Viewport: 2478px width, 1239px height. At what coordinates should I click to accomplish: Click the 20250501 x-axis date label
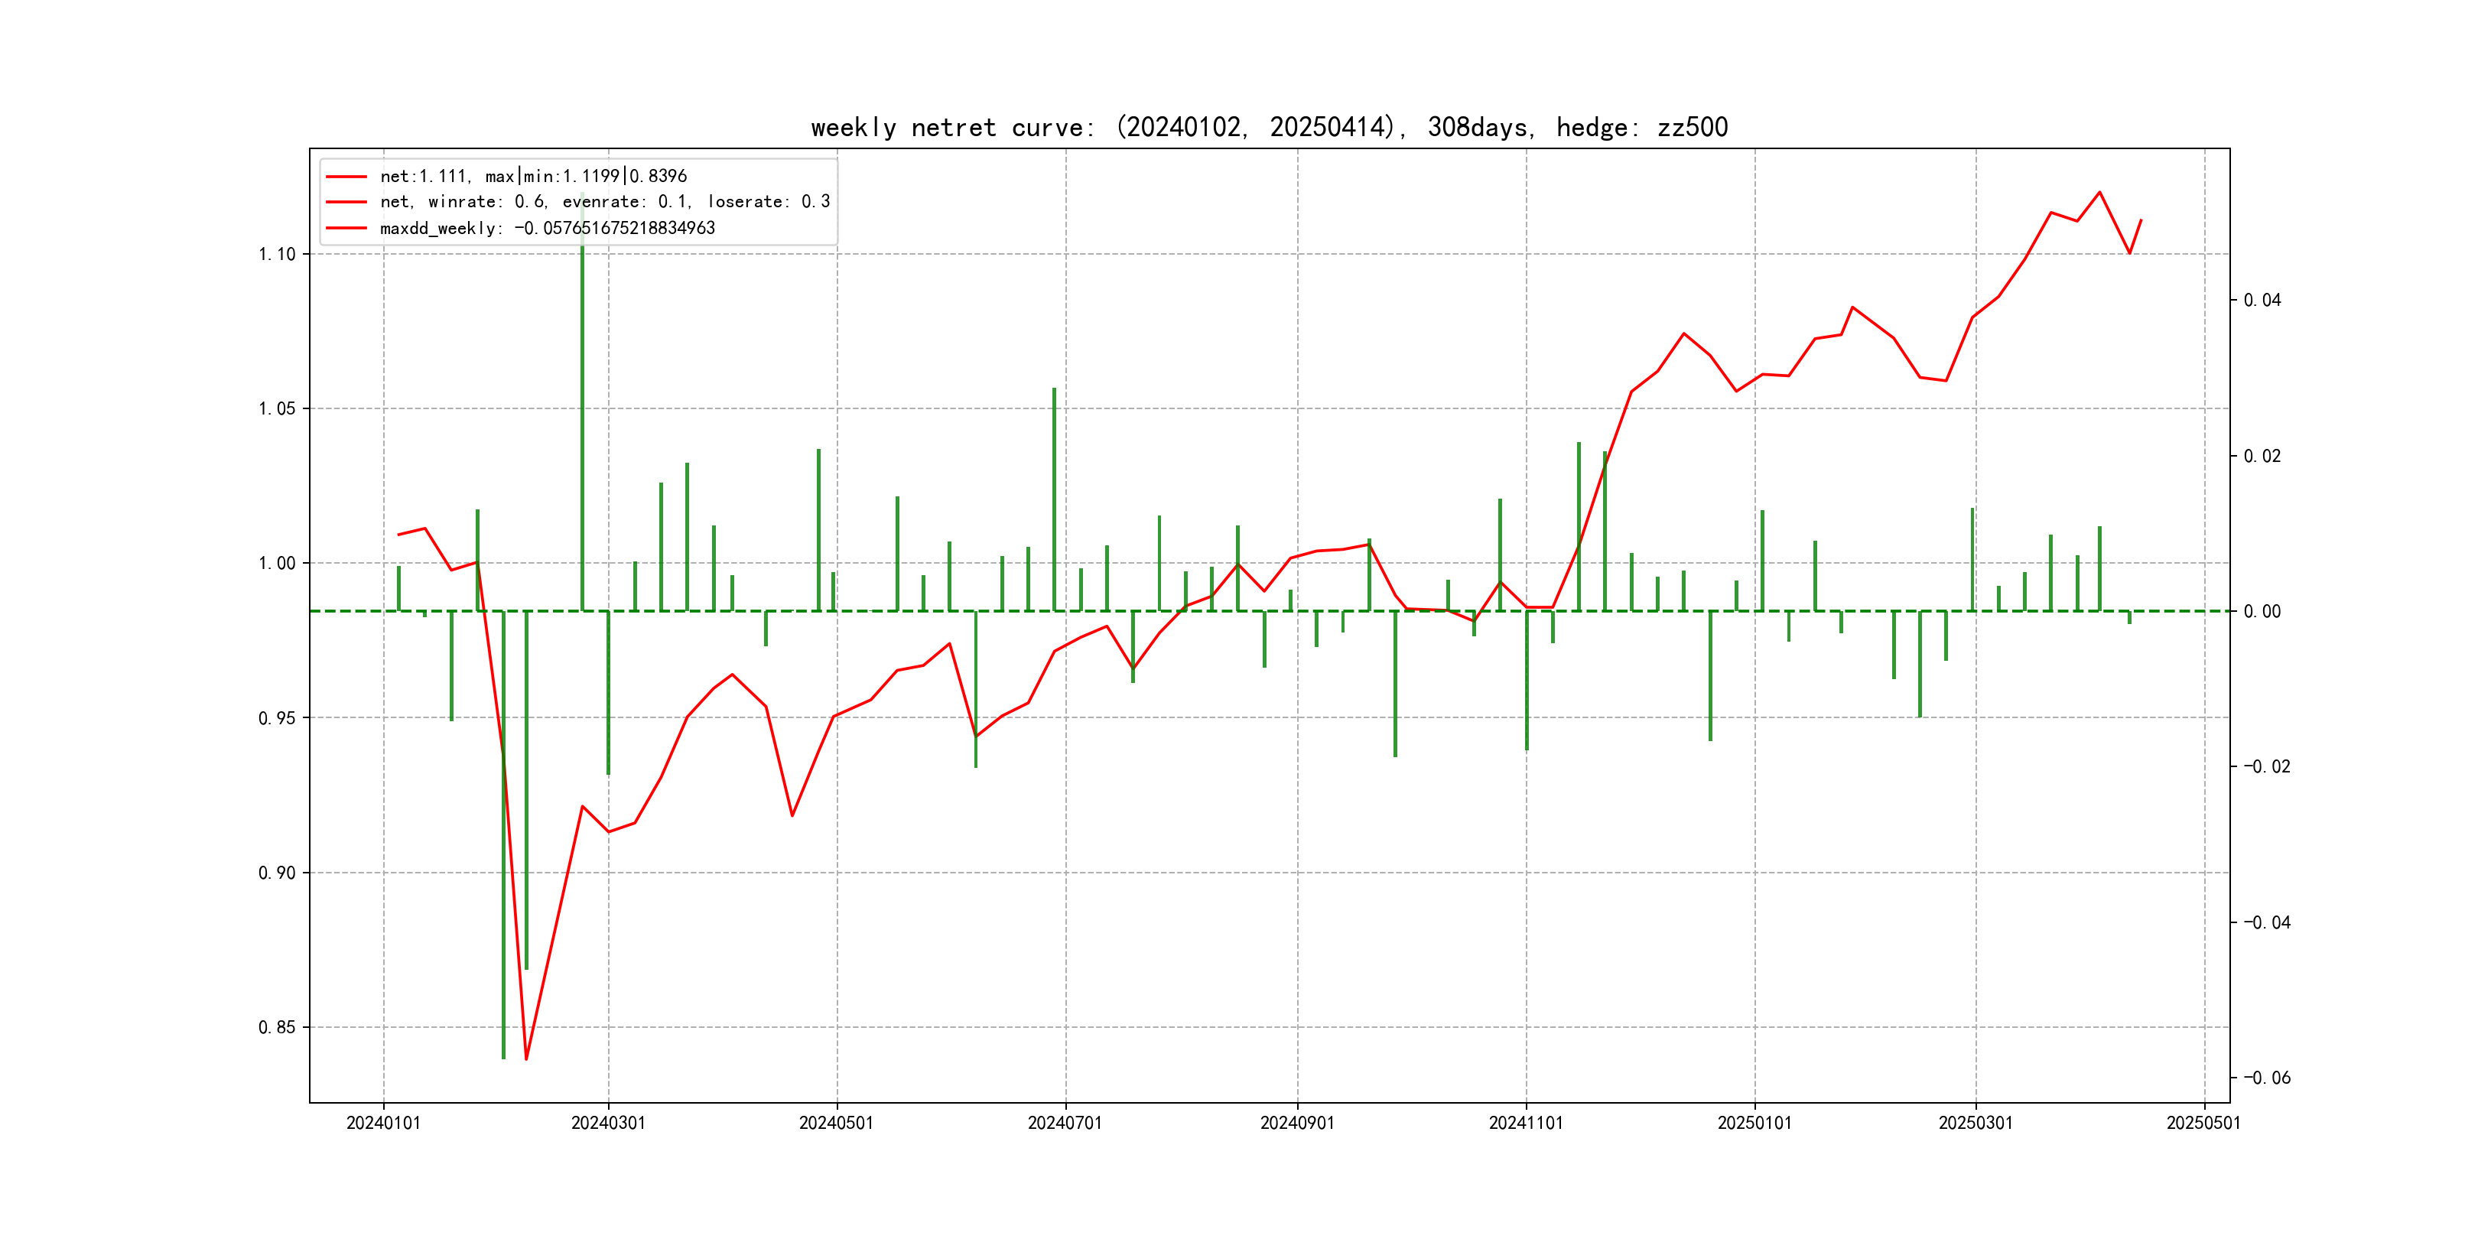[x=2203, y=1123]
